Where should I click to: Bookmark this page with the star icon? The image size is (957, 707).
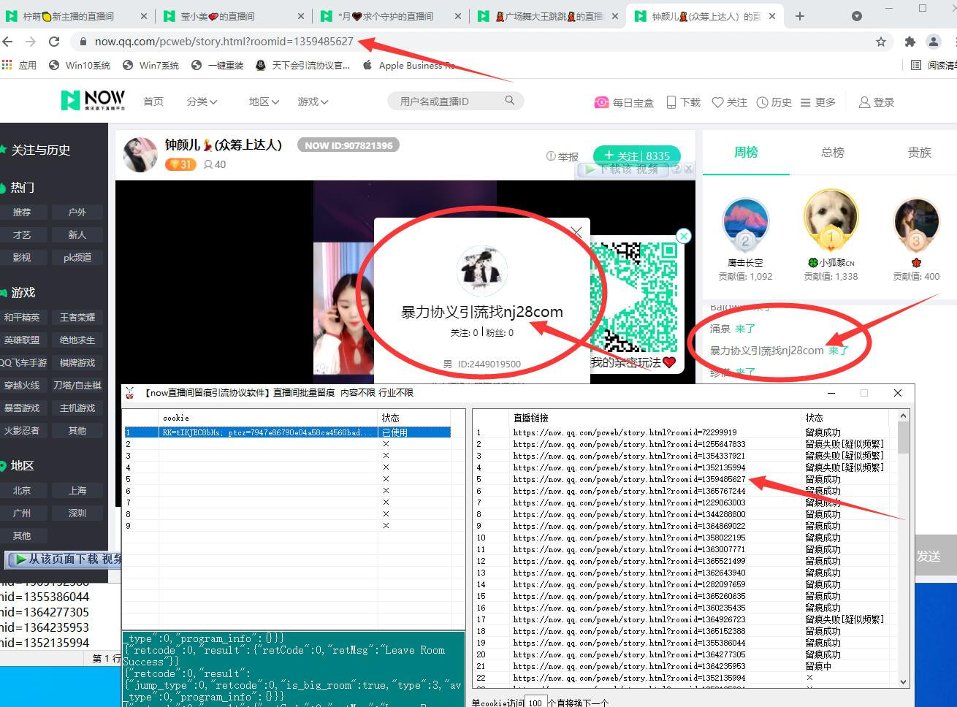(881, 42)
